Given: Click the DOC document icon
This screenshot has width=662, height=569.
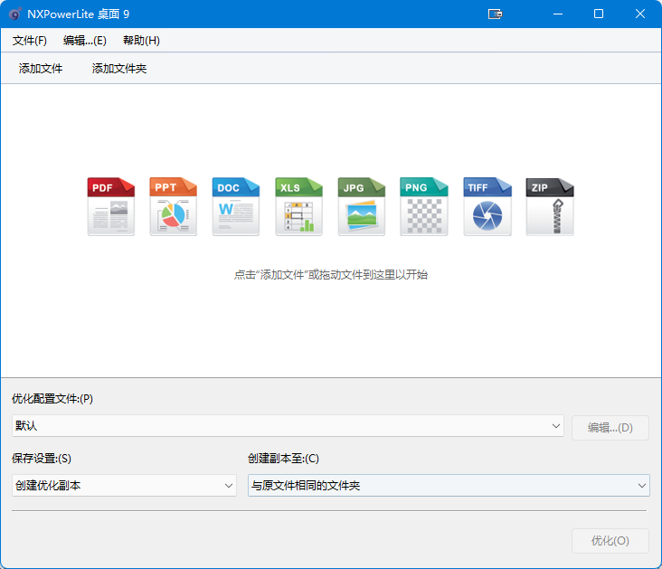Looking at the screenshot, I should point(235,206).
